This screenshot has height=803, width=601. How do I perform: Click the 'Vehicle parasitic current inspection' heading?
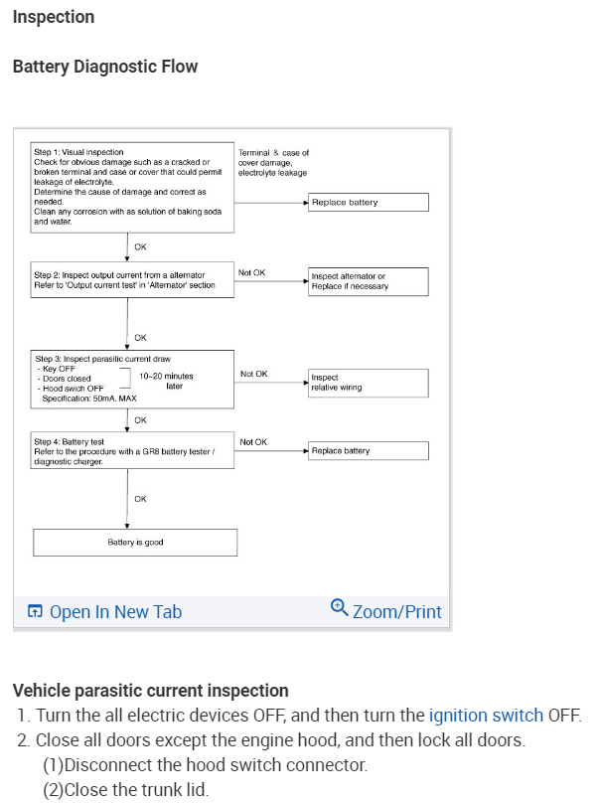(x=150, y=690)
